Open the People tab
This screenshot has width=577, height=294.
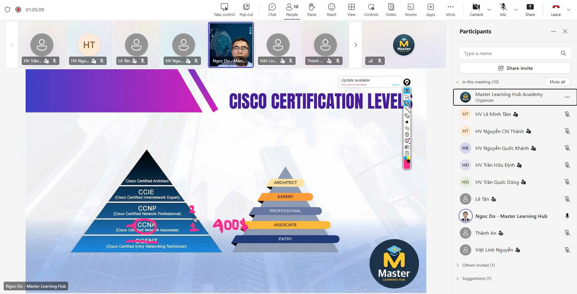tap(292, 10)
